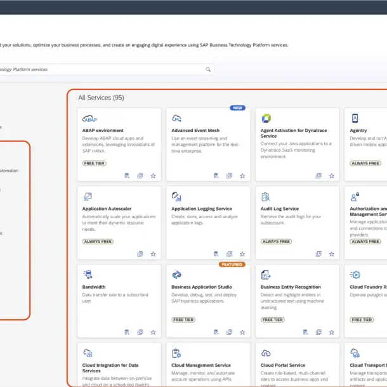Open the Business Entity Recognition title
The height and width of the screenshot is (387, 387).
click(291, 287)
